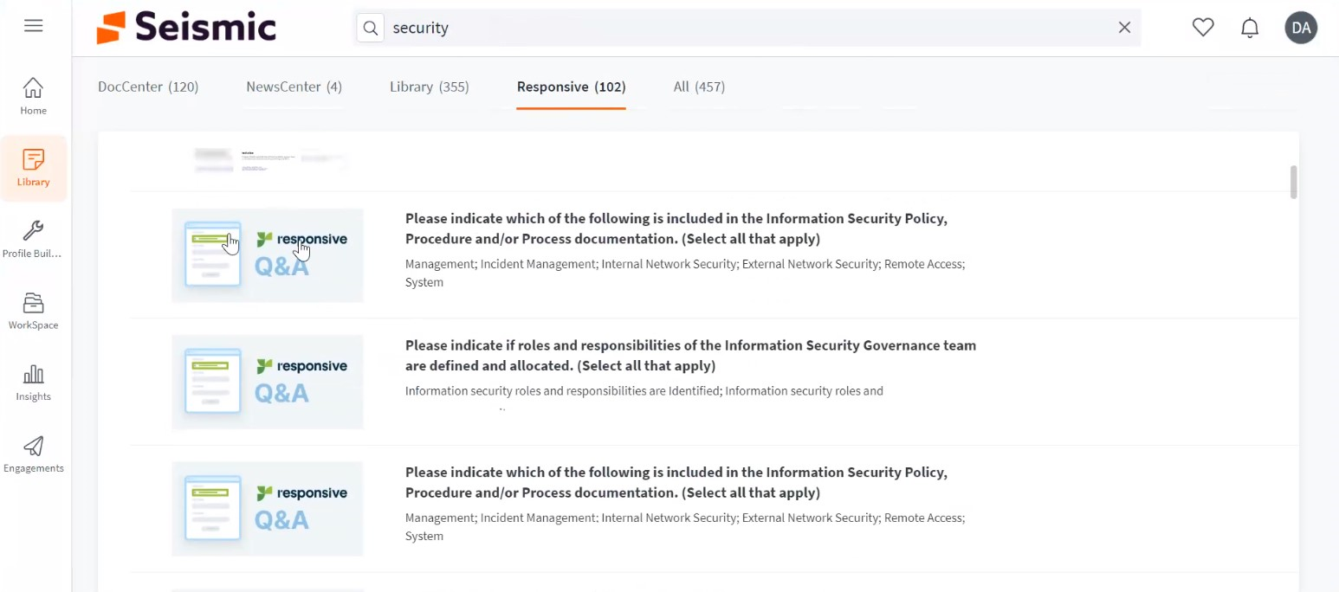
Task: Open the roles and responsibilities Governance team result
Action: [690, 355]
